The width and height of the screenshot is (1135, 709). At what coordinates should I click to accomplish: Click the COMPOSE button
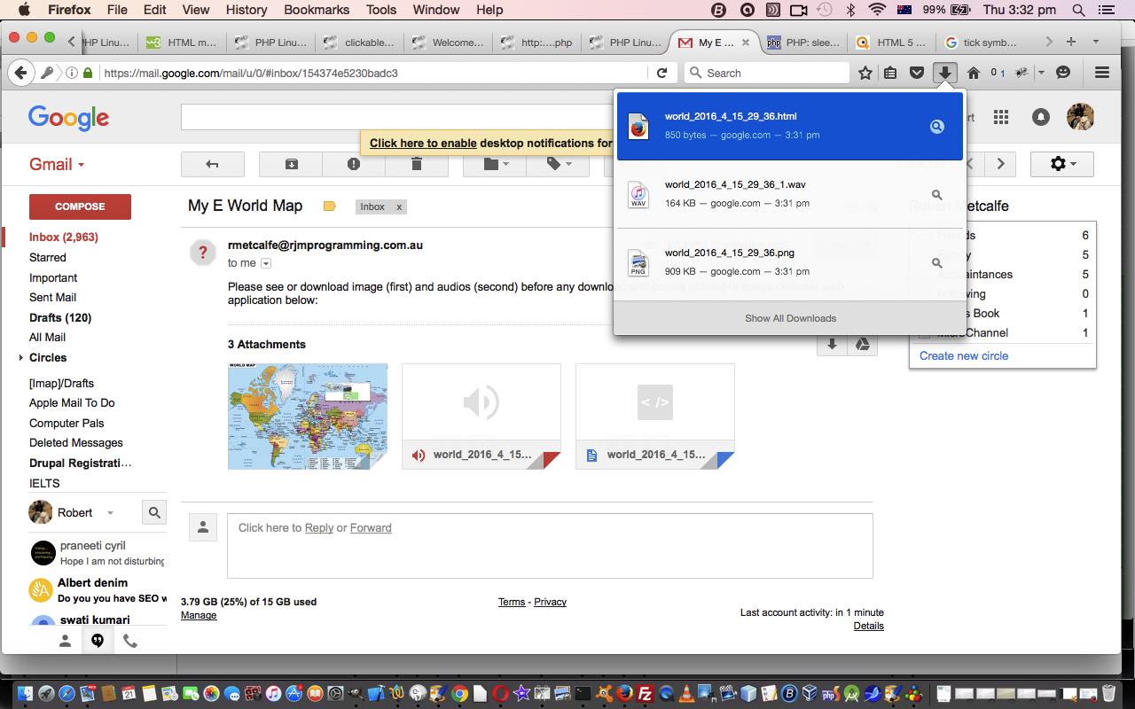(x=80, y=206)
